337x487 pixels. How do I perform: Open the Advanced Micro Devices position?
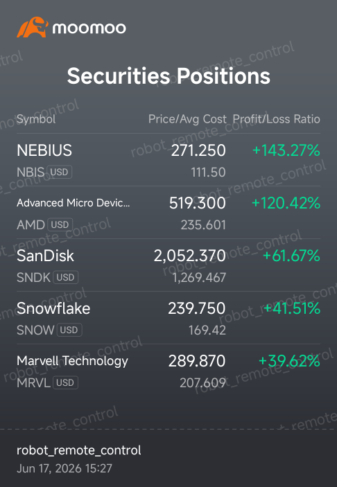click(74, 203)
